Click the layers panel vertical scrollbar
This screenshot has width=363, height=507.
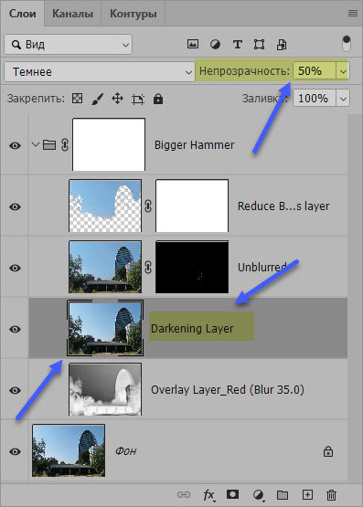coord(355,298)
